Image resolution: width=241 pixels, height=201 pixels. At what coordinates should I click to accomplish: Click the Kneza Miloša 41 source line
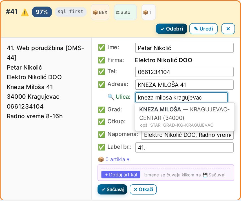point(30,87)
